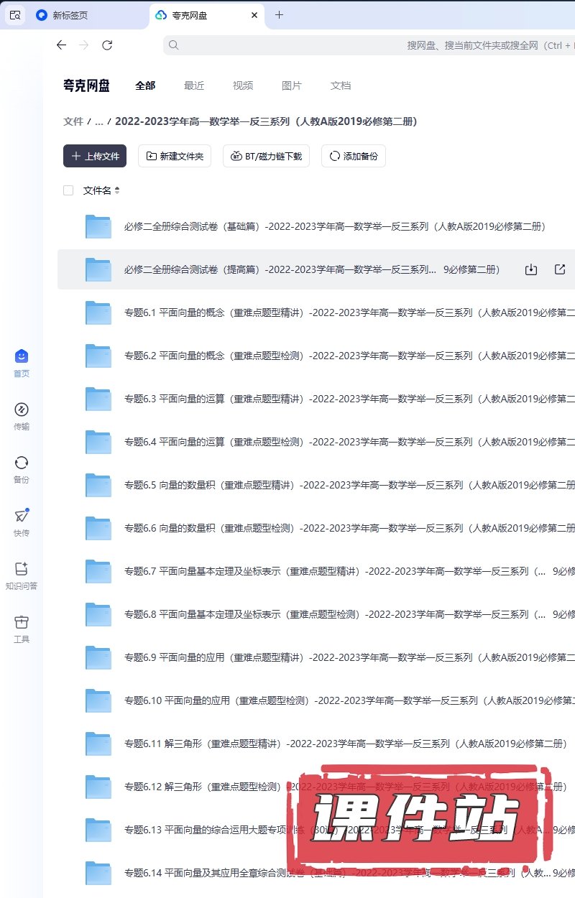The image size is (575, 898).
Task: Expand the collapsed breadcrumb ellipsis path
Action: [x=99, y=121]
